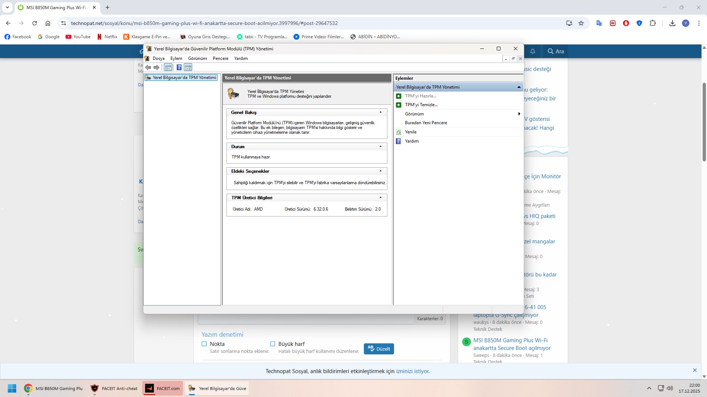
Task: Collapse the TPM Üretici Bilgileri section
Action: click(380, 197)
